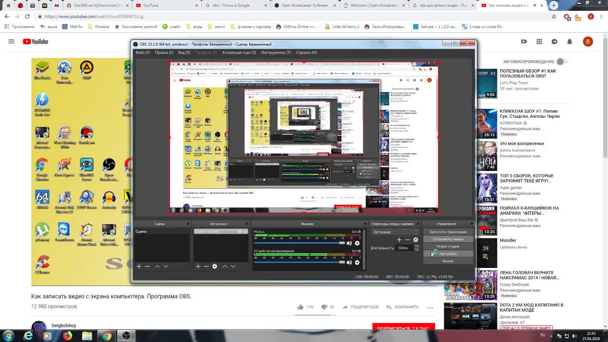Add a new source with the plus icon in Источники panel
This screenshot has height=342, width=608.
(x=198, y=266)
